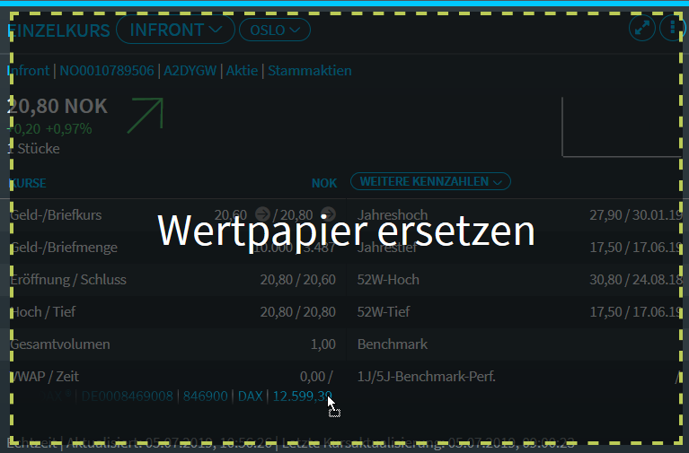Click the ISIN NO0010789506 link
Screen dimensions: 689x453
click(107, 70)
